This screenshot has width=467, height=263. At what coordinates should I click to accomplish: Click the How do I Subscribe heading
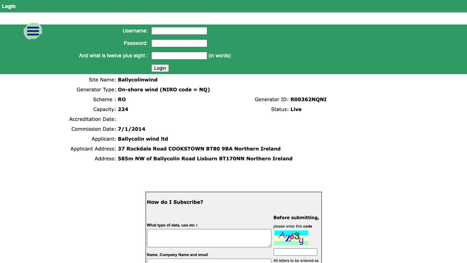pyautogui.click(x=175, y=202)
